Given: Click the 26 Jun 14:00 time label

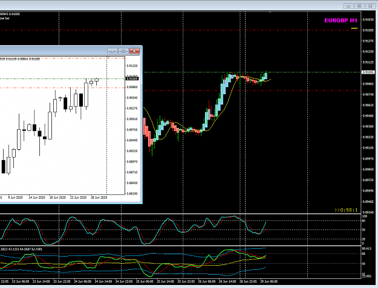Looking at the screenshot, I should point(227,281).
